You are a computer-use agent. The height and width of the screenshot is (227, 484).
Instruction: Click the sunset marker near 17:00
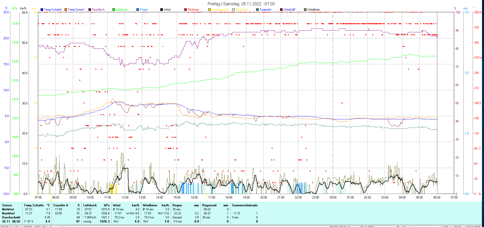point(207,200)
